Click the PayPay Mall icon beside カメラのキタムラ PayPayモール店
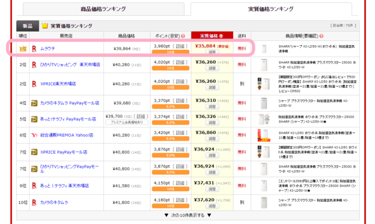The width and height of the screenshot is (375, 224). pyautogui.click(x=34, y=103)
